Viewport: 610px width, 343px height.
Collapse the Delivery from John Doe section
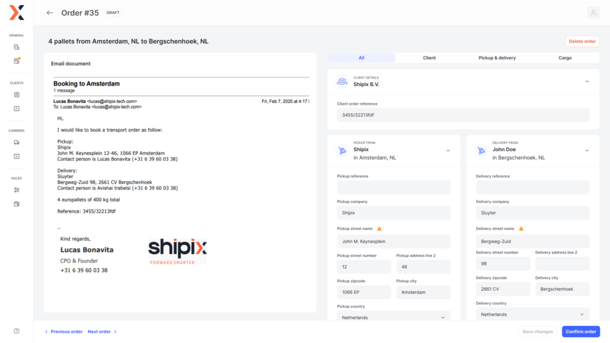click(x=587, y=151)
